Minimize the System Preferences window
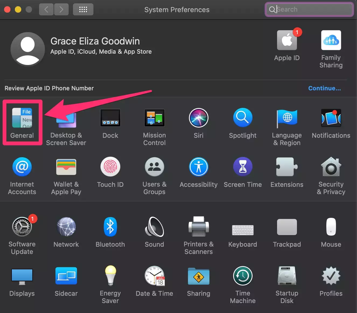The height and width of the screenshot is (313, 357). click(18, 9)
